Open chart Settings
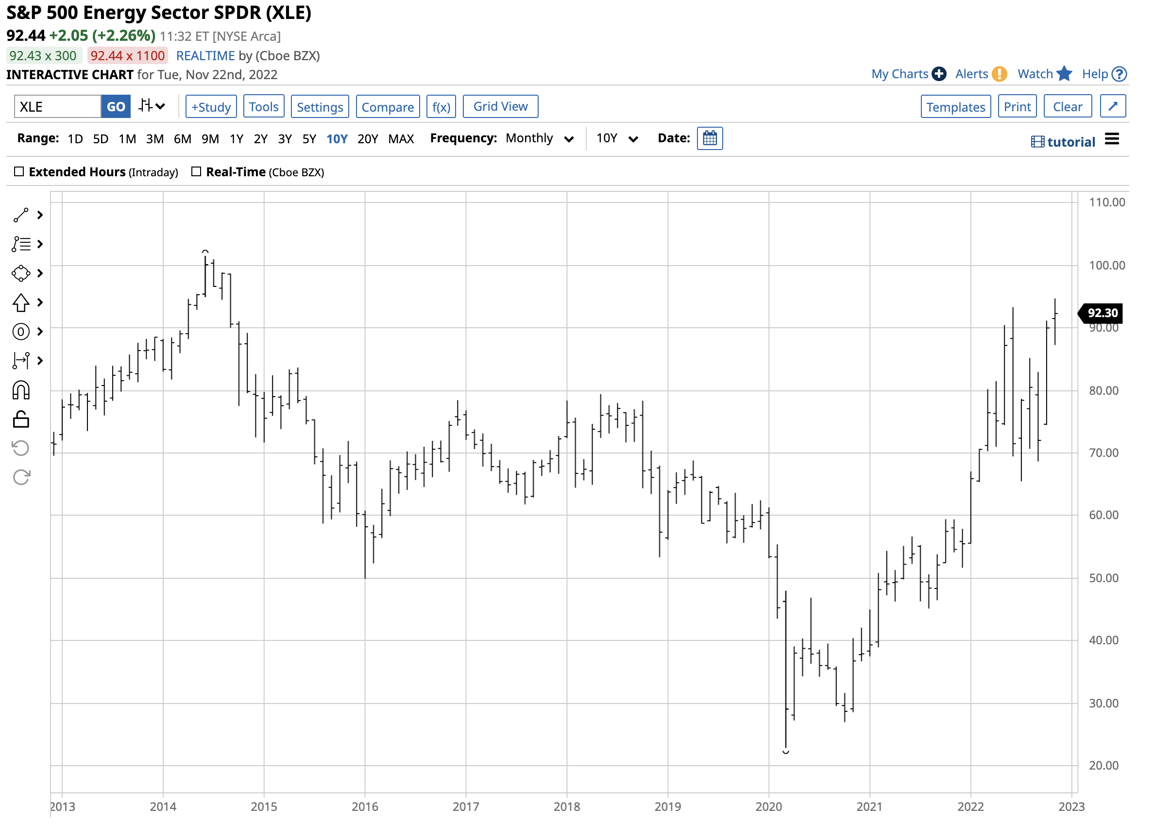This screenshot has width=1154, height=839. pos(320,107)
